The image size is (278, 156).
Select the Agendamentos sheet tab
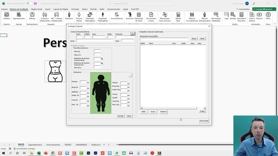coord(35,145)
